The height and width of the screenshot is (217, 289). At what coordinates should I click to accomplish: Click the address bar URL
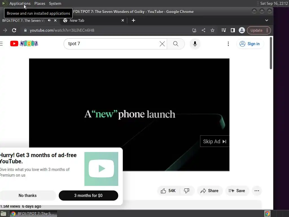point(62,30)
